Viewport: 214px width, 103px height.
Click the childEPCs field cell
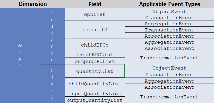pyautogui.click(x=95, y=45)
